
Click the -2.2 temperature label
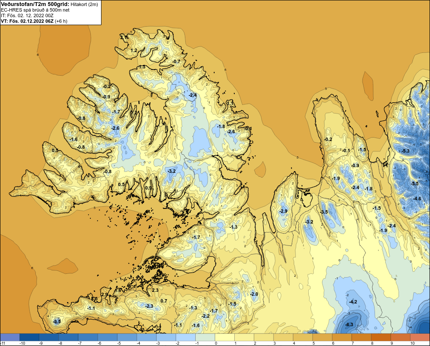[206, 316]
